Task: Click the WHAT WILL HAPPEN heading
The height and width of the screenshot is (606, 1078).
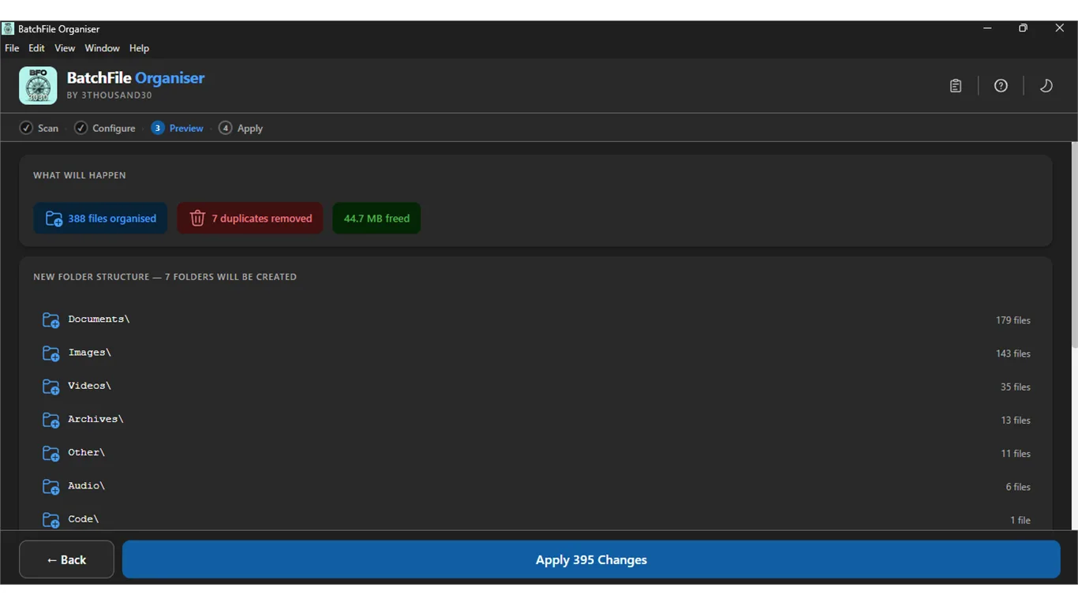Action: pyautogui.click(x=80, y=175)
